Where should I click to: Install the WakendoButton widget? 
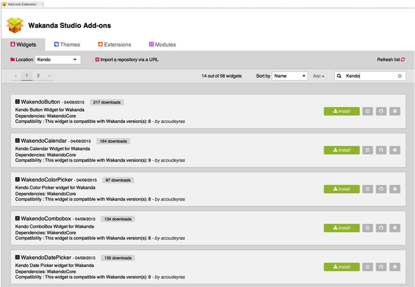341,111
